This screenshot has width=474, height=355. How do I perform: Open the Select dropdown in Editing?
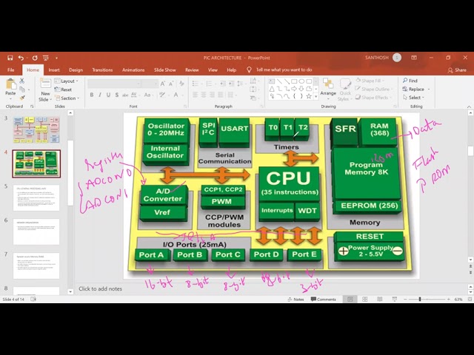(413, 98)
